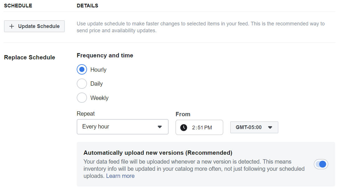Click the SCHEDULE column header
This screenshot has width=340, height=191.
click(x=18, y=6)
